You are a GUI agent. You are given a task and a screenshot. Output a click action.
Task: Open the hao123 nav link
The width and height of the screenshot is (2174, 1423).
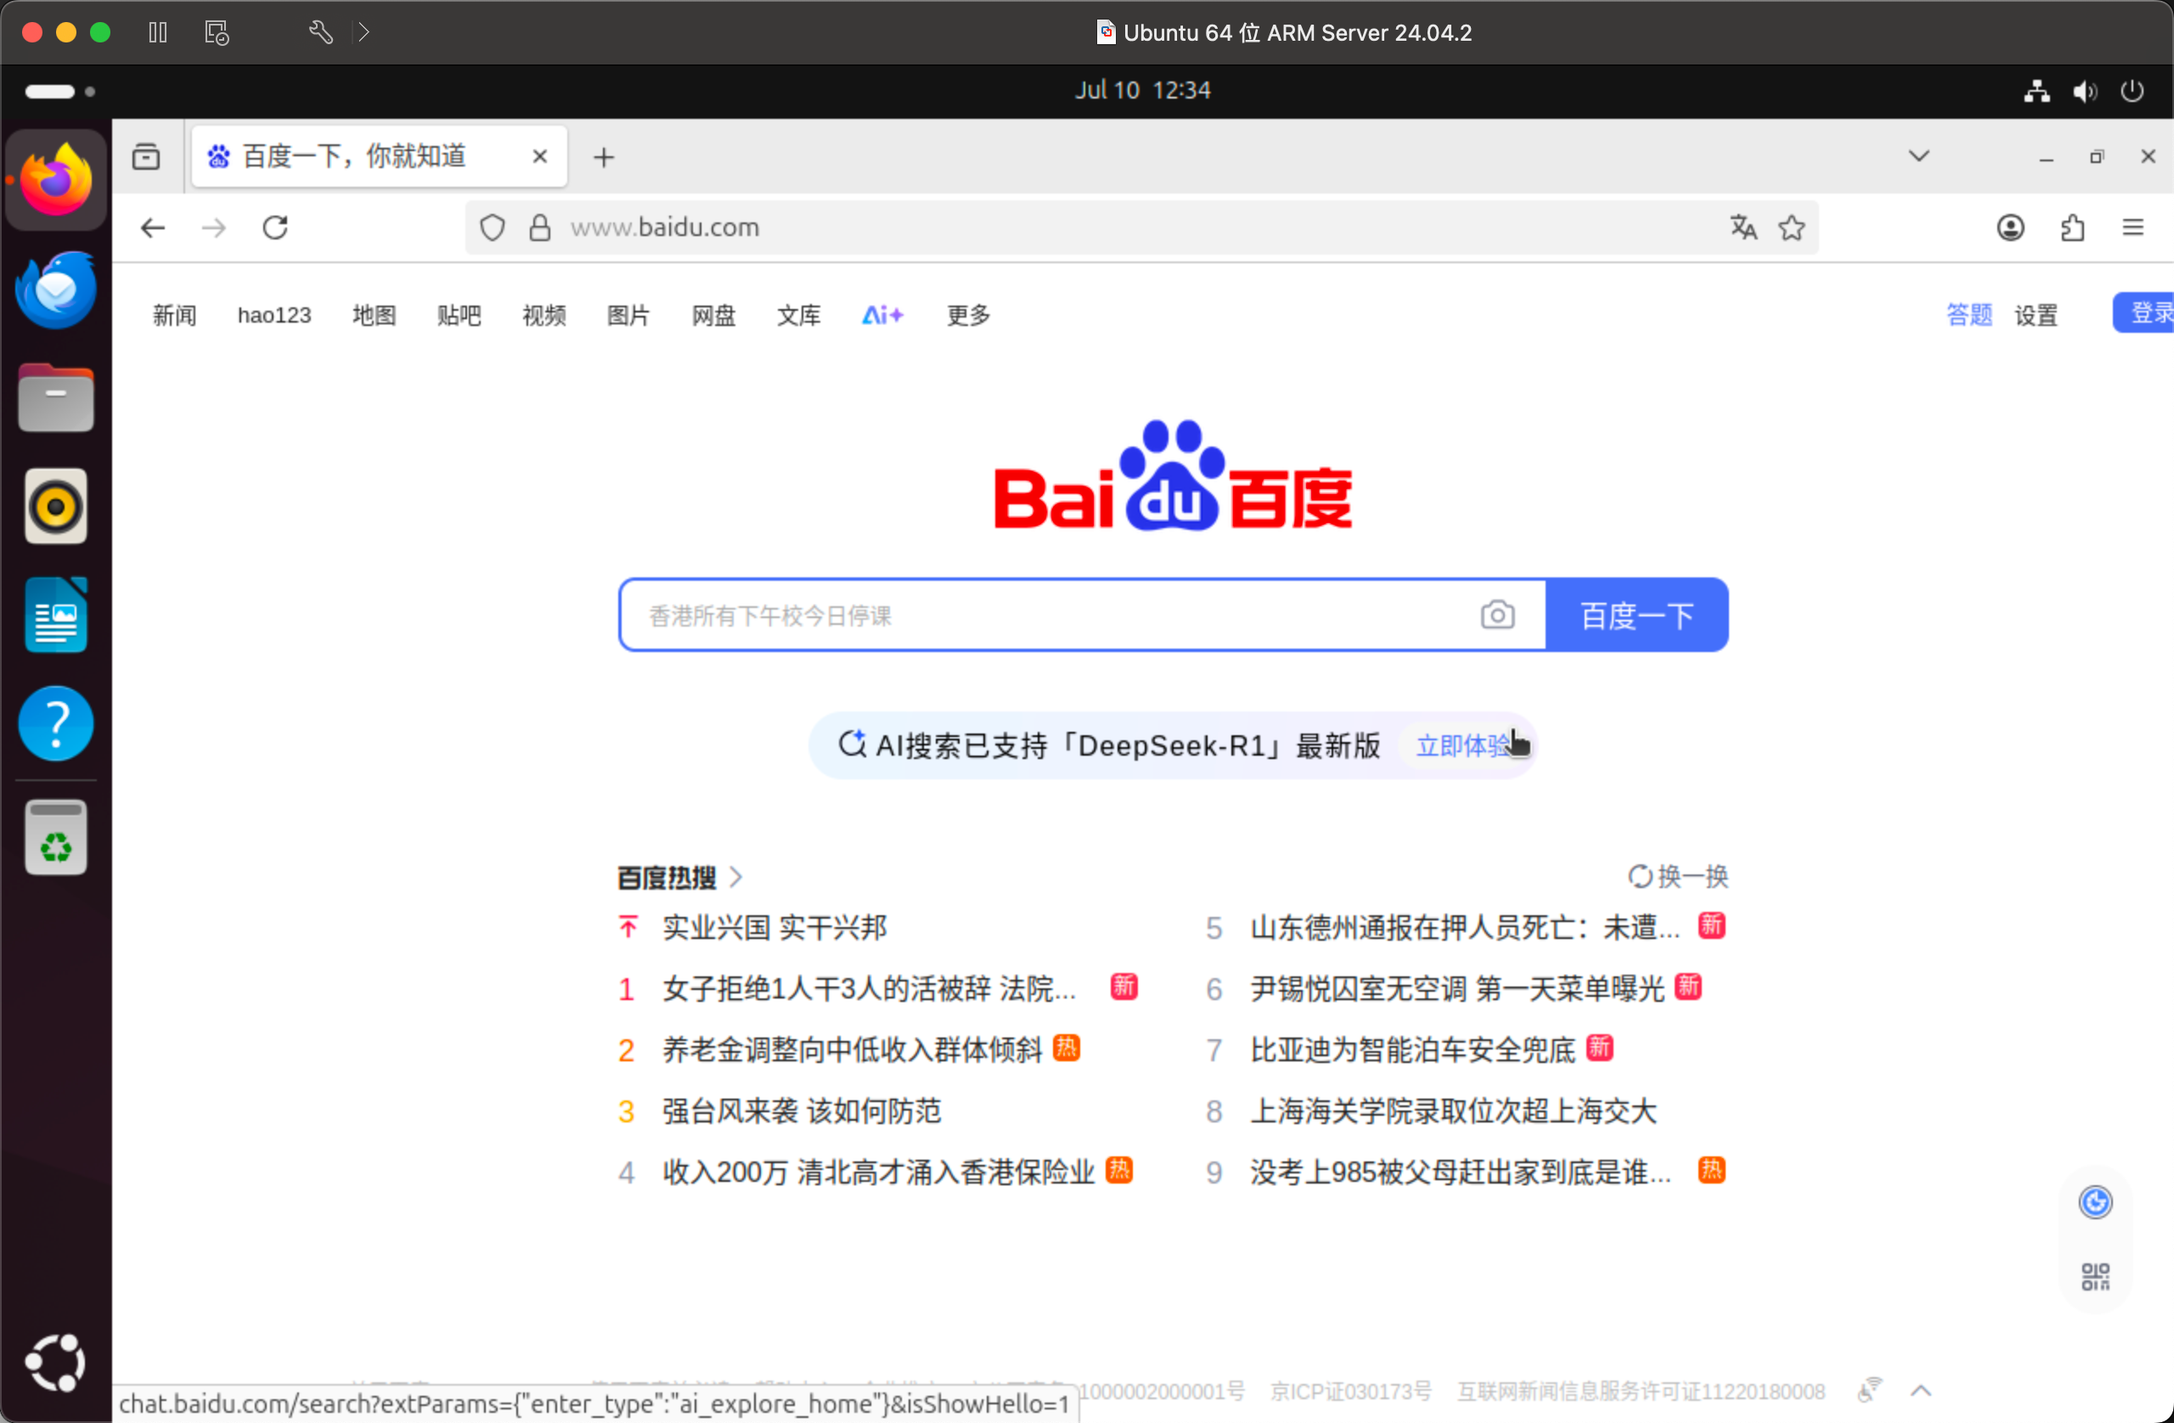coord(274,315)
